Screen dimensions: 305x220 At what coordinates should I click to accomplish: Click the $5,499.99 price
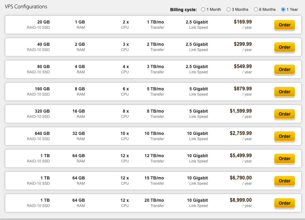click(x=241, y=155)
